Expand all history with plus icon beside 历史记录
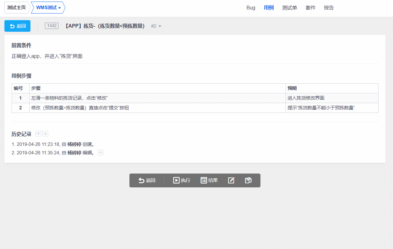The image size is (393, 249). tap(45, 134)
